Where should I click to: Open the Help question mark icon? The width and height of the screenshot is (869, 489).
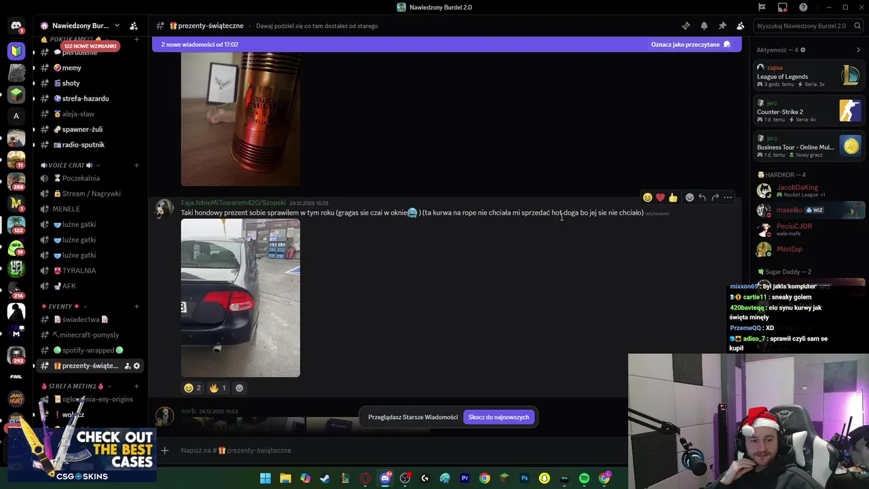pos(804,7)
